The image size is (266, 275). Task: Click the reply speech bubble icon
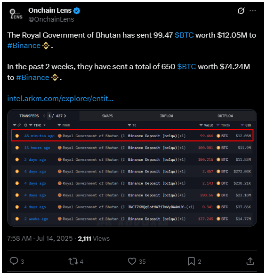(x=14, y=261)
